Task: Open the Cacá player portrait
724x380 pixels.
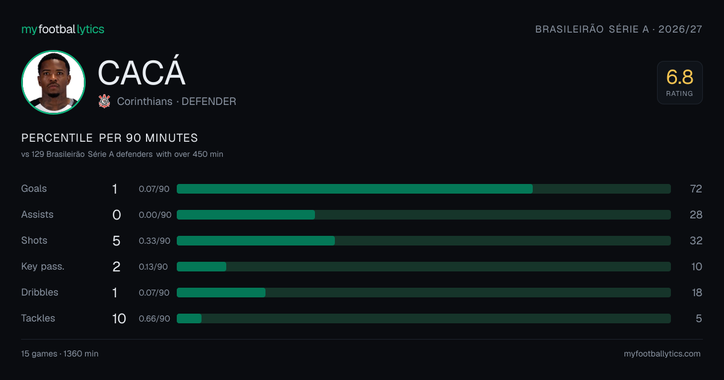Action: (x=53, y=82)
